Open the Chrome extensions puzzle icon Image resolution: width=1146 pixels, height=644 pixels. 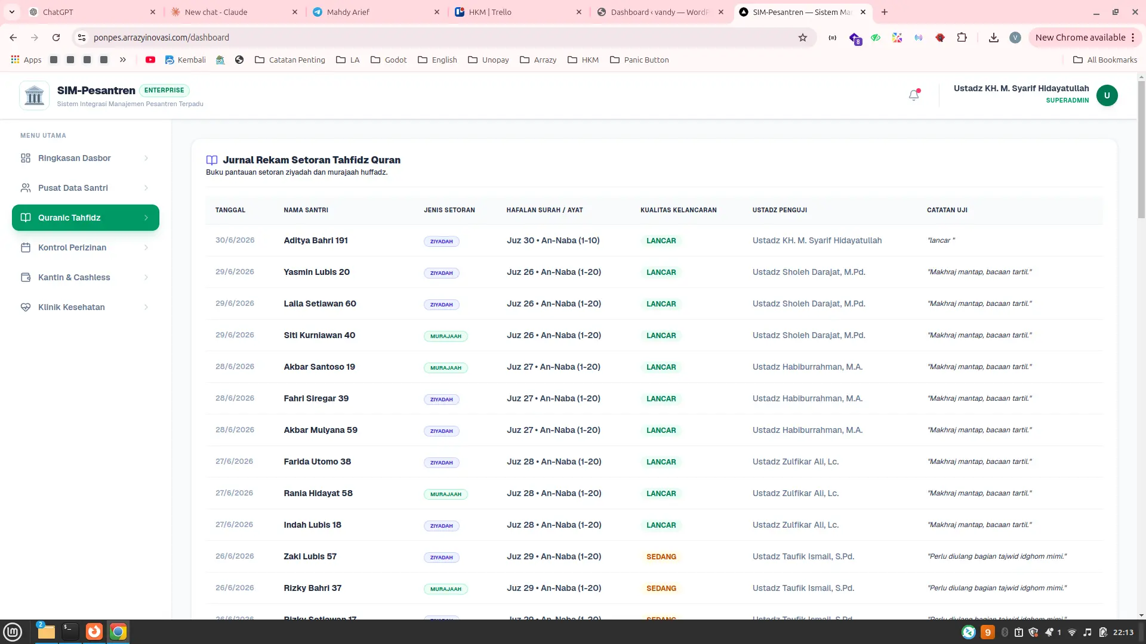[962, 38]
